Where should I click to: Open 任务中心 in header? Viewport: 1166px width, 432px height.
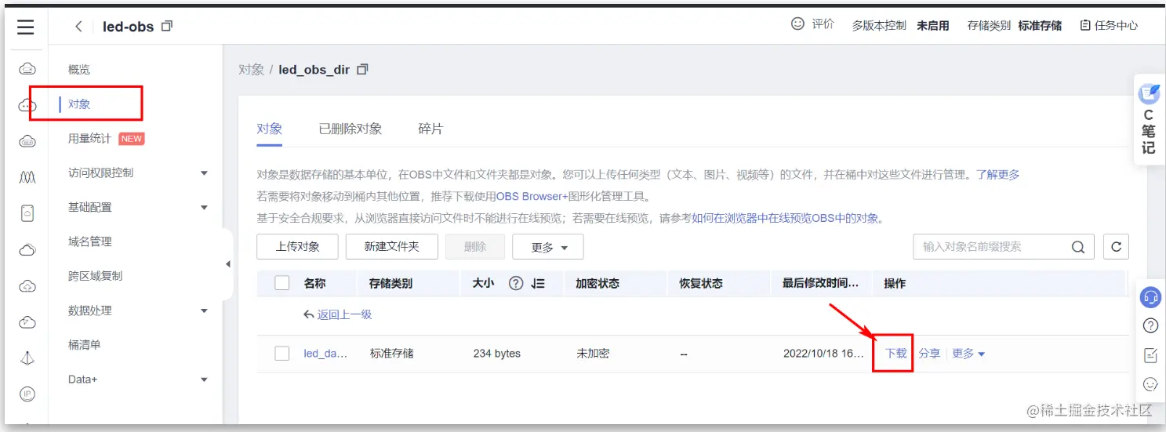coord(1116,25)
